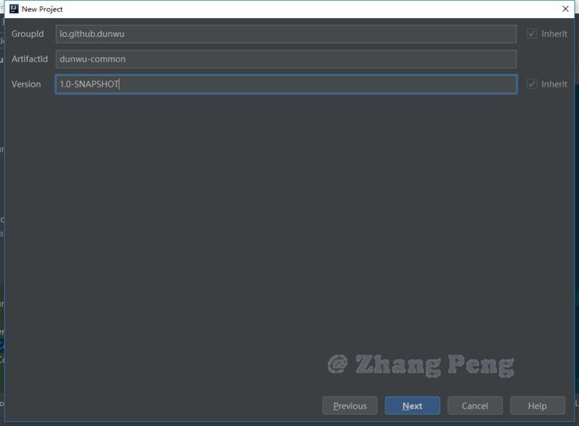The image size is (579, 426).
Task: Focus the GroupId input field
Action: tap(286, 34)
